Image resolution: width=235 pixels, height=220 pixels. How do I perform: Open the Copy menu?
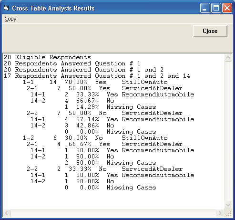(x=10, y=19)
